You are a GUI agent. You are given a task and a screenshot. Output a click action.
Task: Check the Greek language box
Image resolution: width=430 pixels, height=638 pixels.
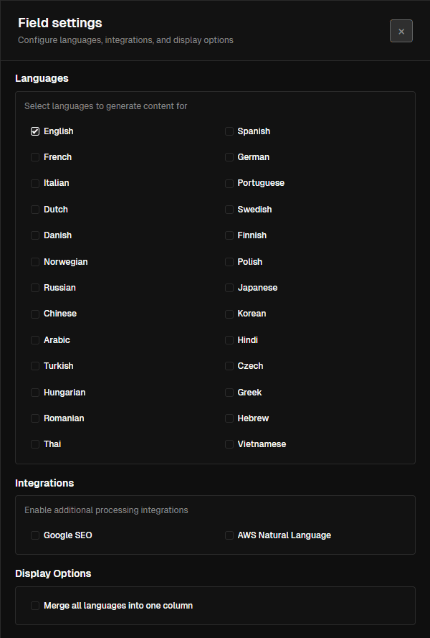coord(228,392)
